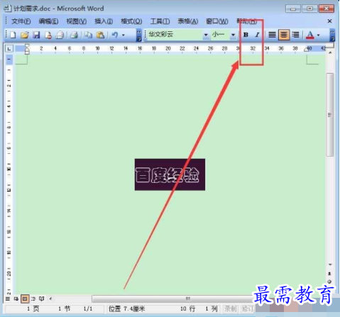
Task: Open the 格式(O) menu
Action: coord(131,21)
